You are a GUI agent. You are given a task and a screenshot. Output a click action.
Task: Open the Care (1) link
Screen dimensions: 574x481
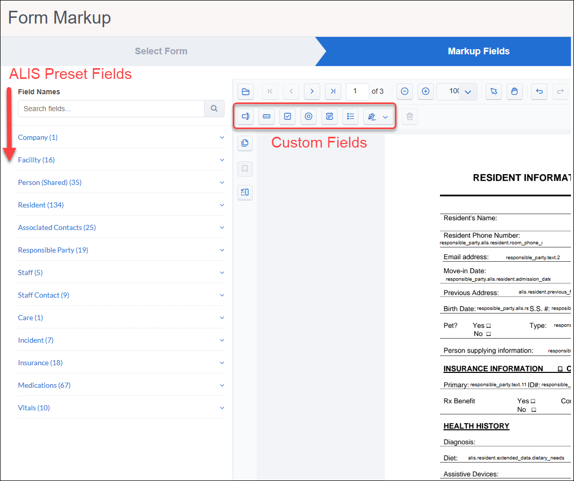[x=30, y=318]
